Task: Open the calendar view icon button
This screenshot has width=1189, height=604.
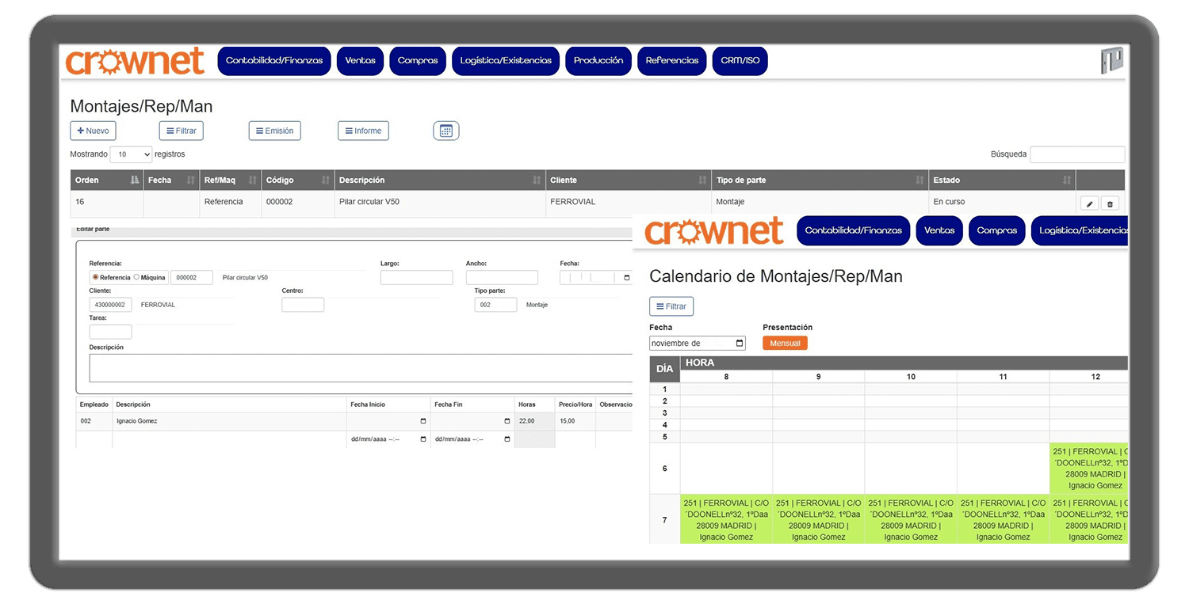Action: pyautogui.click(x=445, y=131)
